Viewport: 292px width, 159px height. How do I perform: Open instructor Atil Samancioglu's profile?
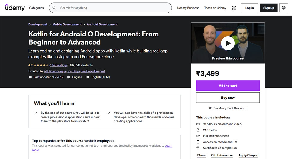[x=55, y=71]
